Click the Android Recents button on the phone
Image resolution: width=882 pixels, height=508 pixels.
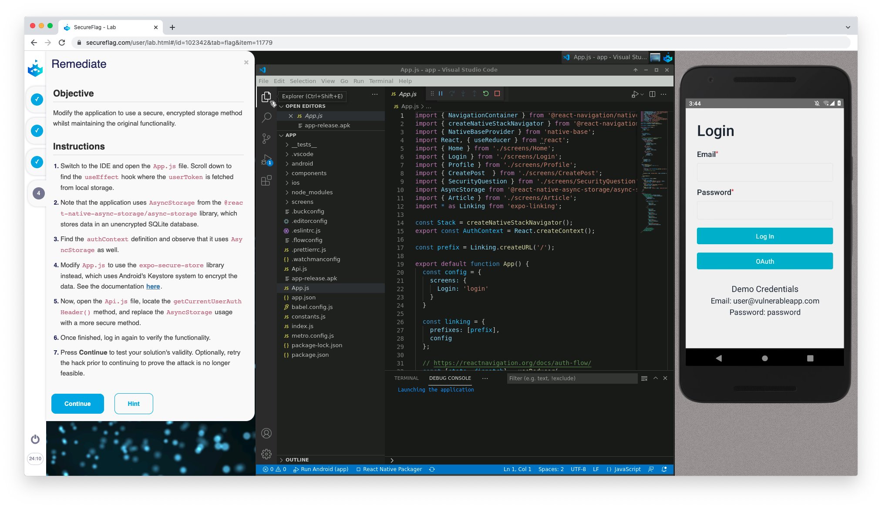click(x=810, y=359)
